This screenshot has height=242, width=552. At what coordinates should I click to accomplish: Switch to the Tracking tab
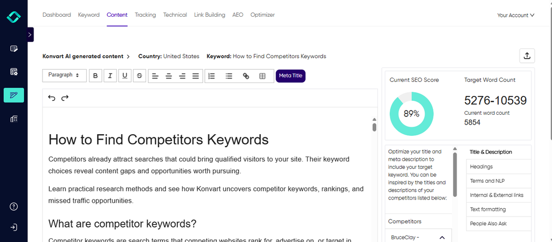pyautogui.click(x=146, y=15)
